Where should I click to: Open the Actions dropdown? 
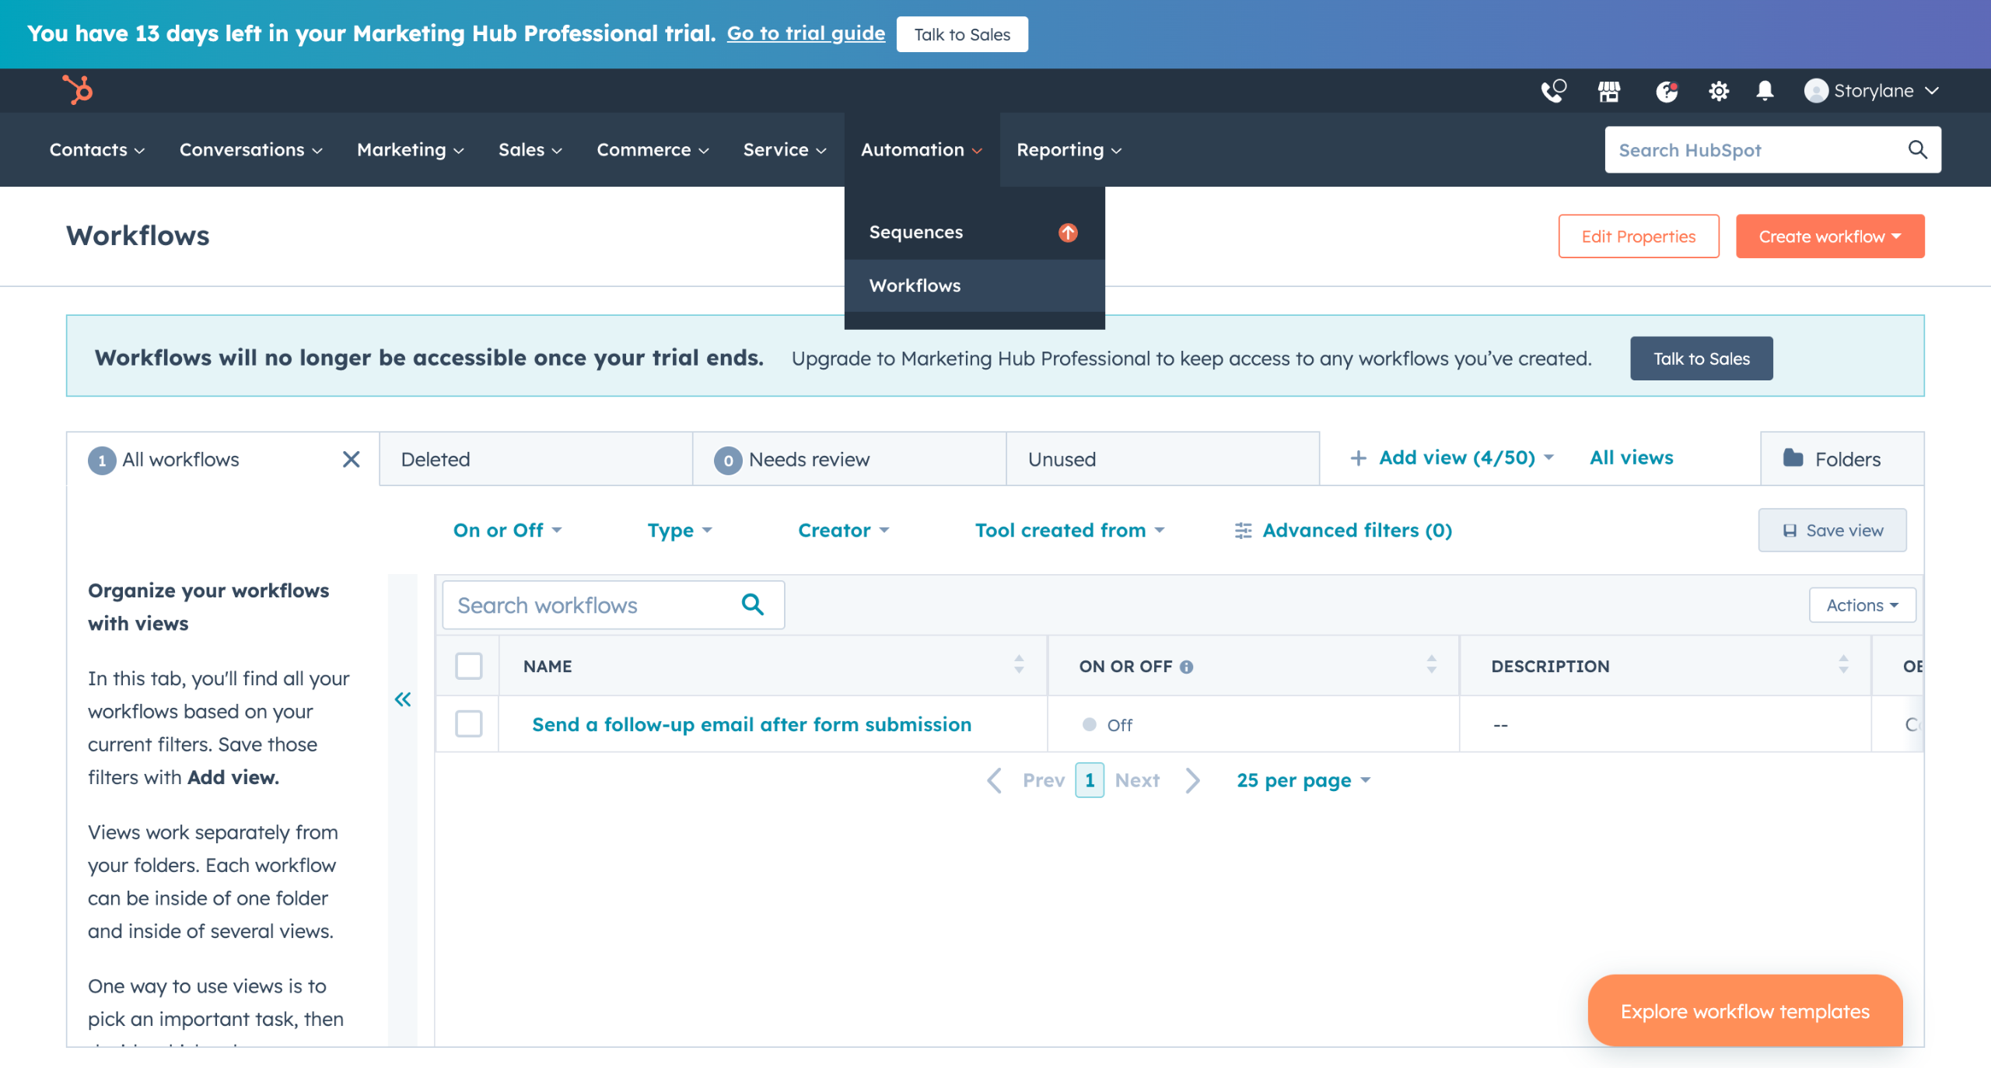point(1862,605)
